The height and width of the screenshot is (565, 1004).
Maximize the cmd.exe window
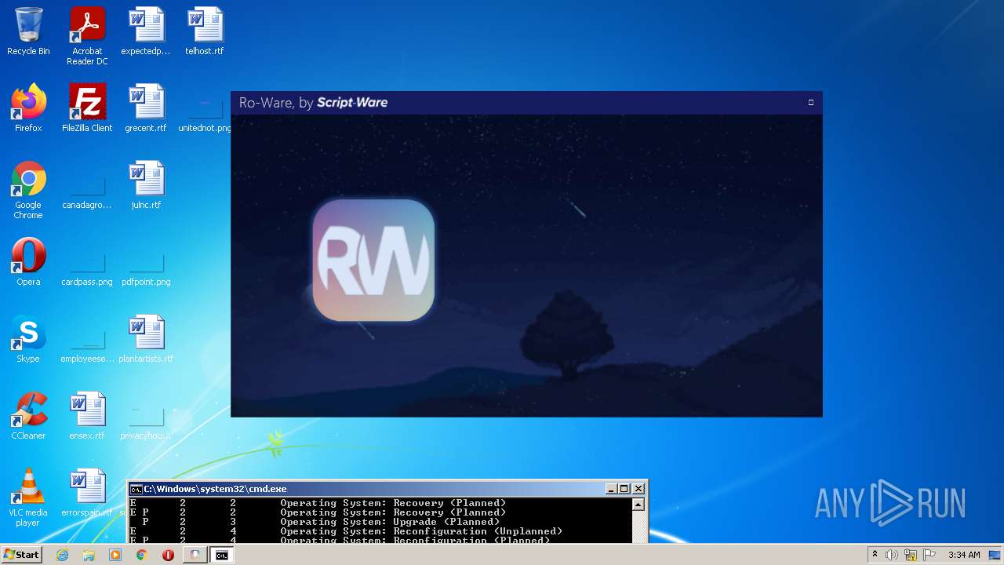(x=624, y=489)
